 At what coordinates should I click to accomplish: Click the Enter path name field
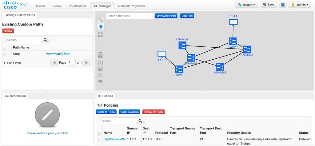pyautogui.click(x=130, y=16)
